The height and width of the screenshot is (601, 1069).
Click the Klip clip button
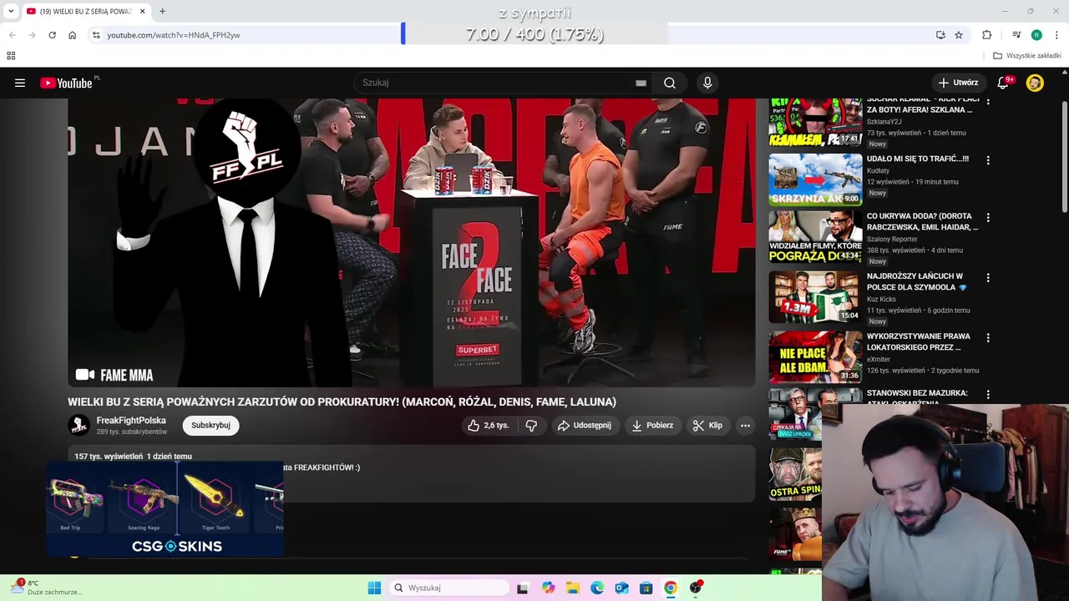(x=707, y=426)
